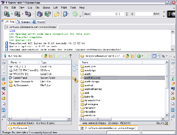Select Control Panel in the local list
The width and height of the screenshot is (177, 135).
pyautogui.click(x=20, y=78)
